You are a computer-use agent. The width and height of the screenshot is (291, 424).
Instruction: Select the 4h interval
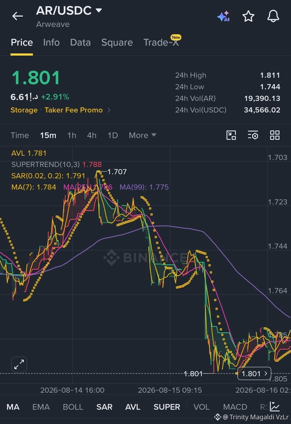[92, 135]
